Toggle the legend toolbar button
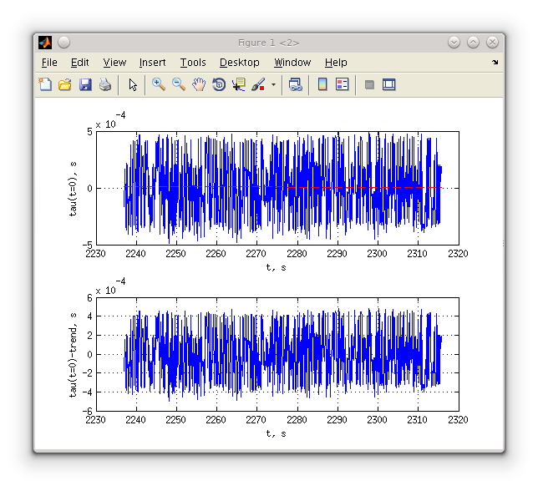538x486 pixels. tap(342, 84)
